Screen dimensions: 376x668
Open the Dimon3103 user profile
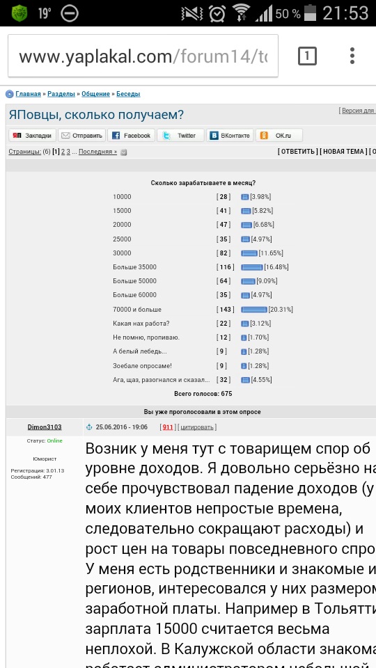pos(45,427)
